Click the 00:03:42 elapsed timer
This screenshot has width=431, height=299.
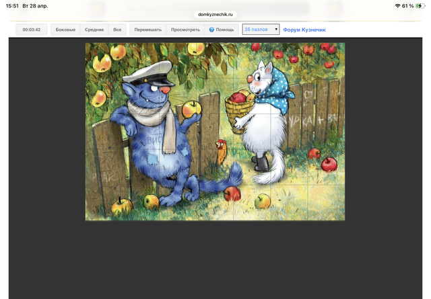point(32,30)
